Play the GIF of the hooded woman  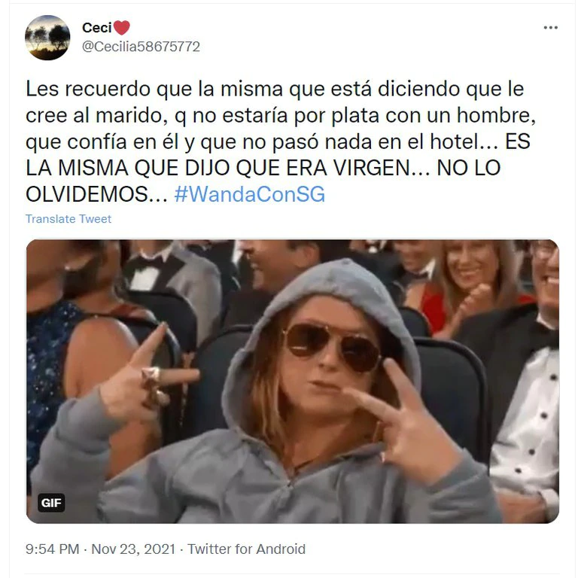click(293, 381)
